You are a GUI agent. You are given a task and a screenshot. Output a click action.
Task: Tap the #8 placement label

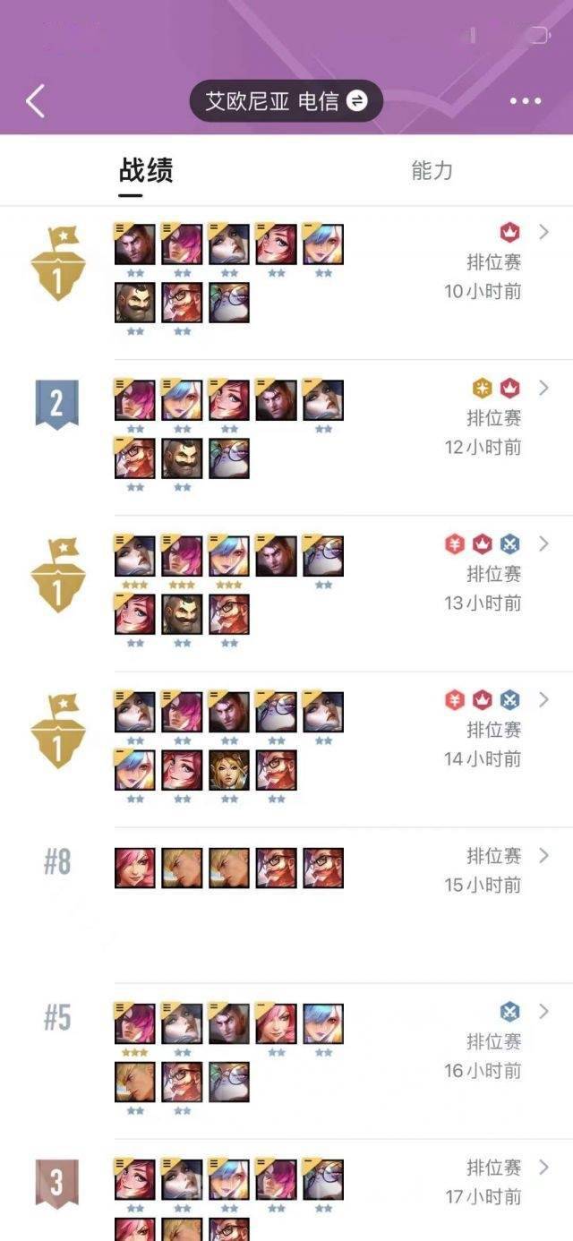click(x=56, y=862)
